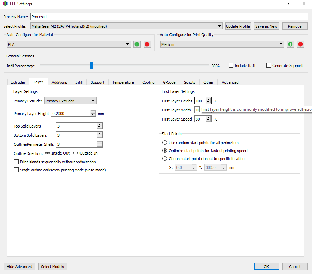The width and height of the screenshot is (312, 274).
Task: Click the help question mark in title bar
Action: click(x=288, y=4)
